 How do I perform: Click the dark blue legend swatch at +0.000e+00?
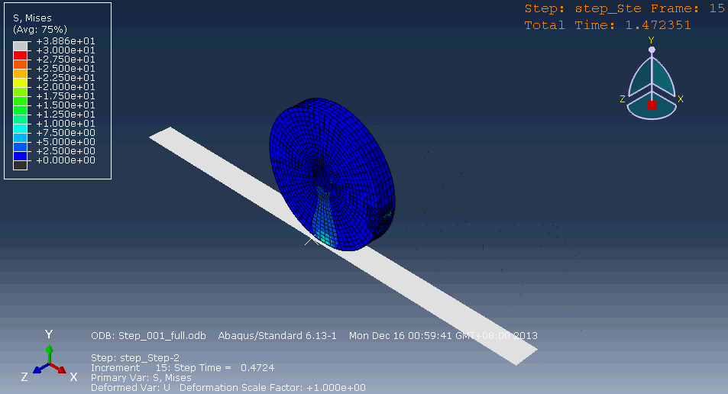click(x=20, y=156)
